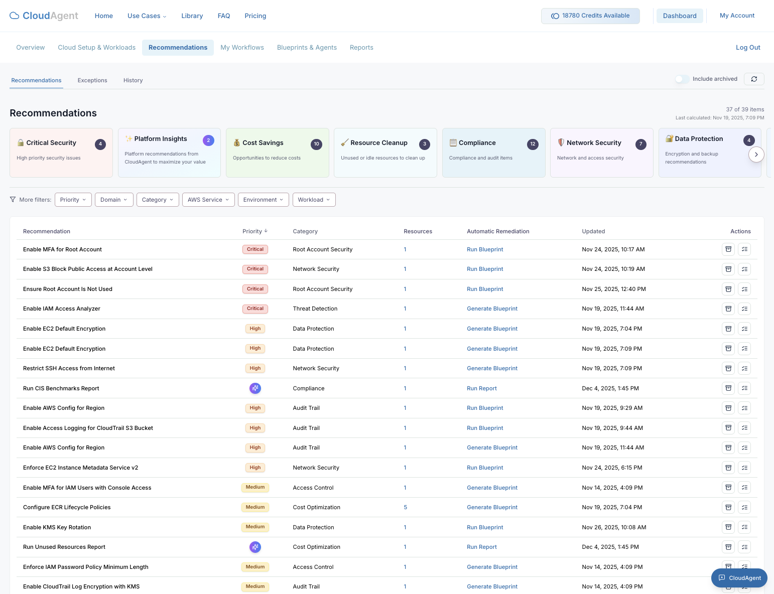Check the 18780 Credits Available indicator

pyautogui.click(x=590, y=16)
